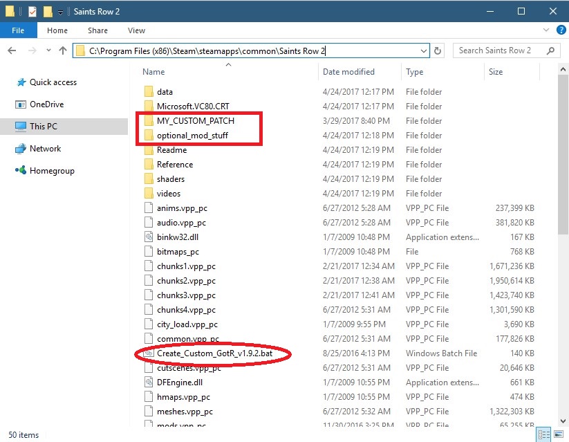Image resolution: width=569 pixels, height=442 pixels.
Task: Click New folder icon in title bar
Action: pos(48,12)
